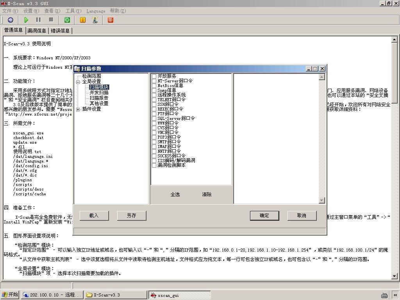Image resolution: width=400 pixels, height=300 pixels.
Task: Switch to the X-Scan-v3.3 folder taskbar button
Action: tap(116, 295)
